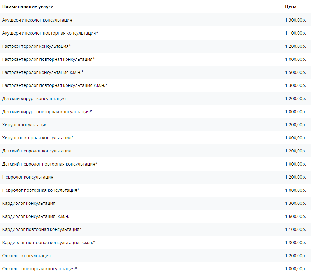Click "Гастроэнтеролог повторная консультация к.м.н.*" text

pos(55,85)
